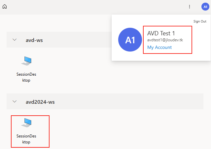211x149 pixels.
Task: Collapse the avd2024-ws workspace chevron
Action: point(15,101)
